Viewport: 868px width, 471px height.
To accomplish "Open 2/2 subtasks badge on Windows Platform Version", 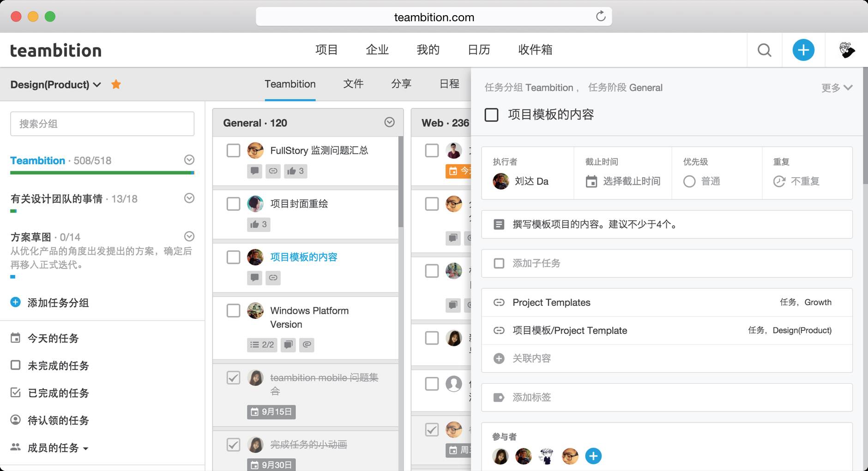I will point(262,345).
